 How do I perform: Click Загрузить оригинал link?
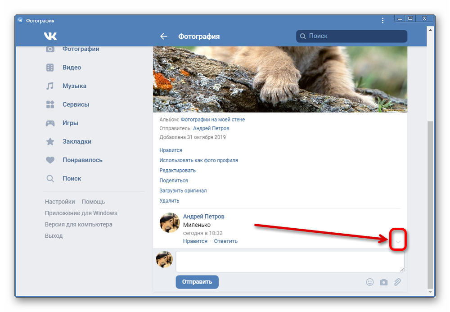tap(183, 190)
